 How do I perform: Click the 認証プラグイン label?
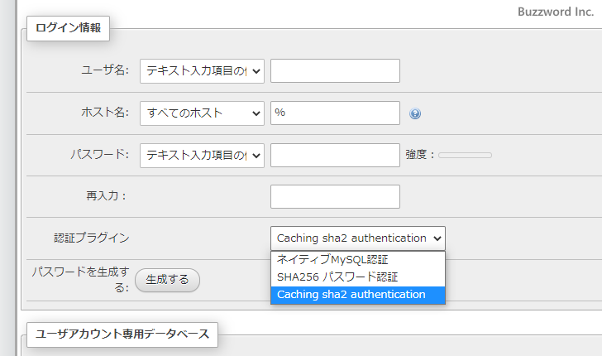coord(92,238)
